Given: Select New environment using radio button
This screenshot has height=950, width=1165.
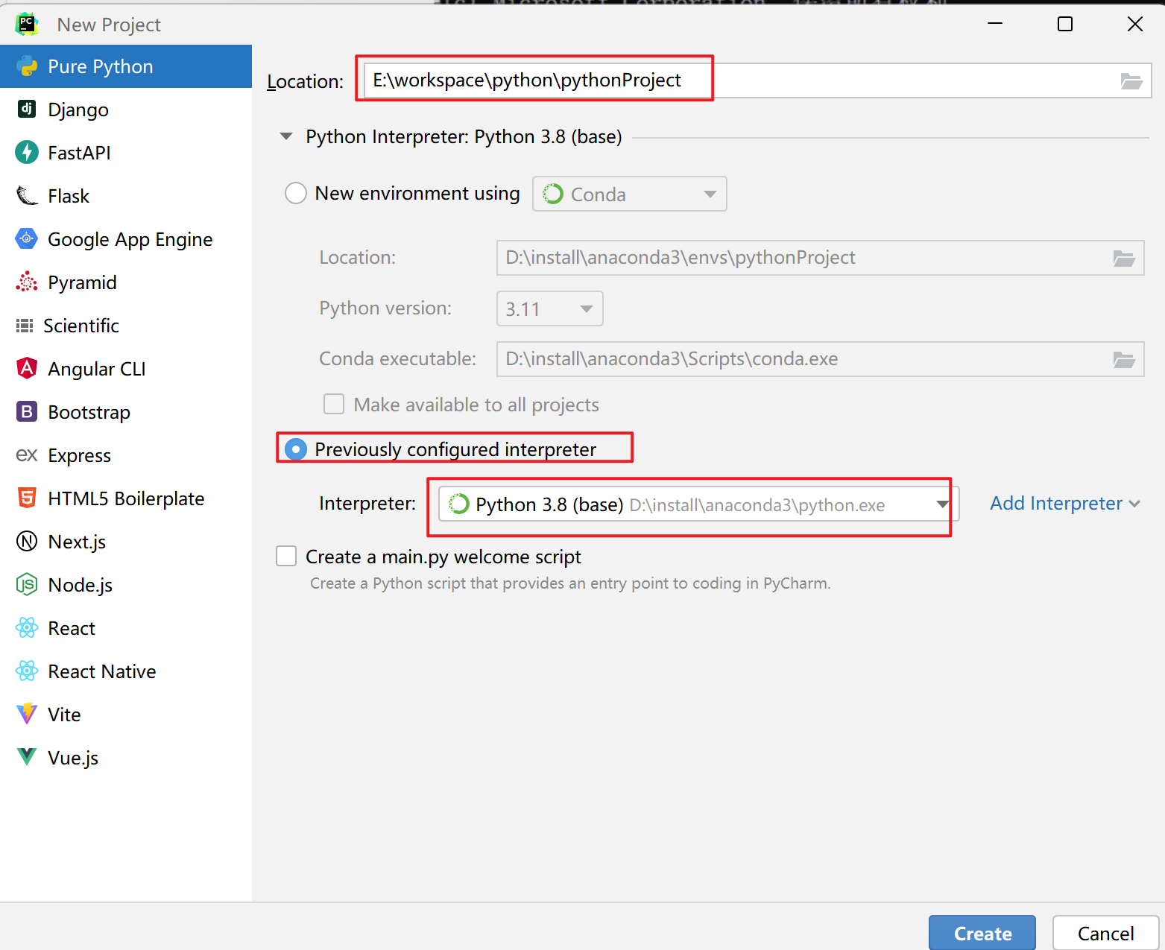Looking at the screenshot, I should click(296, 194).
